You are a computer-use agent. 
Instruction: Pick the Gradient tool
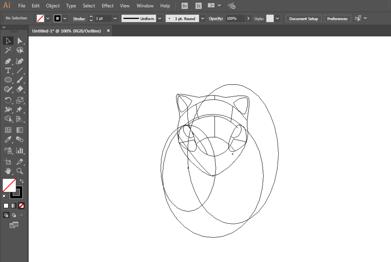(20, 130)
